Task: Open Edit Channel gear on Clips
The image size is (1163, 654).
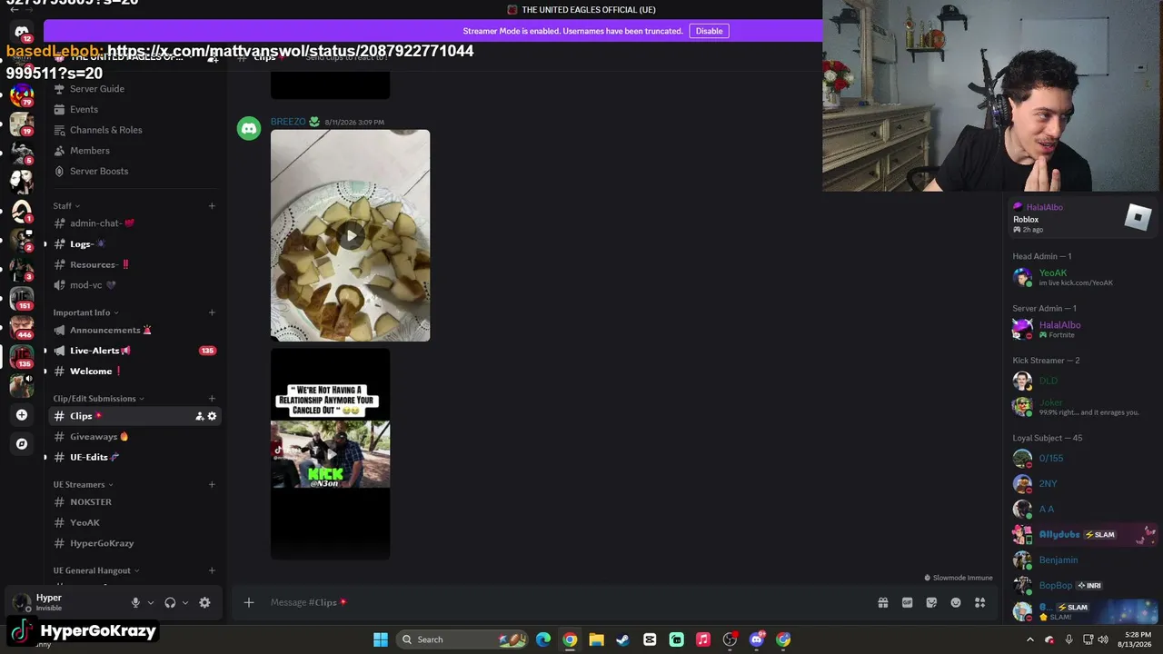Action: point(212,416)
